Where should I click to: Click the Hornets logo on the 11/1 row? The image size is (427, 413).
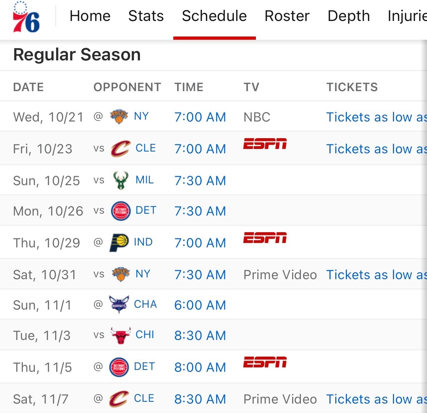point(119,304)
